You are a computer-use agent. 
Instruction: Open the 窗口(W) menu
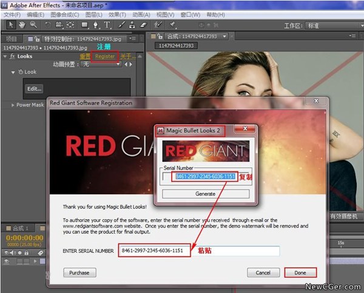pyautogui.click(x=190, y=15)
